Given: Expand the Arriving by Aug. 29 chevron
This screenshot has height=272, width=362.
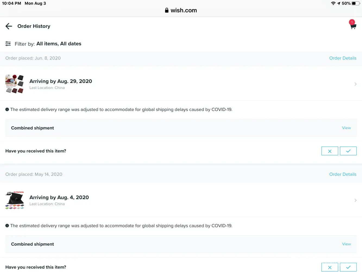Looking at the screenshot, I should [355, 84].
